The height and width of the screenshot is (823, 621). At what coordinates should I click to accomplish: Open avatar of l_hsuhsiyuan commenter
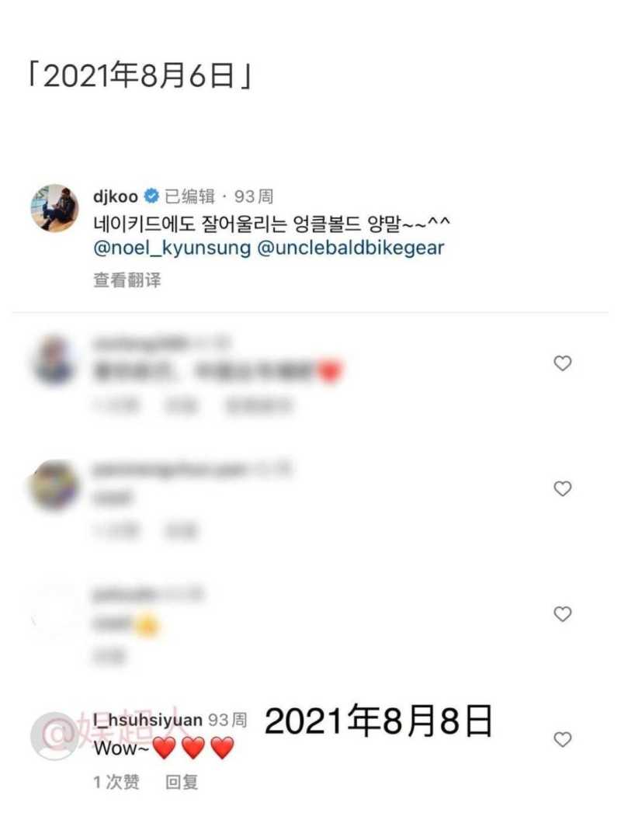coord(54,736)
